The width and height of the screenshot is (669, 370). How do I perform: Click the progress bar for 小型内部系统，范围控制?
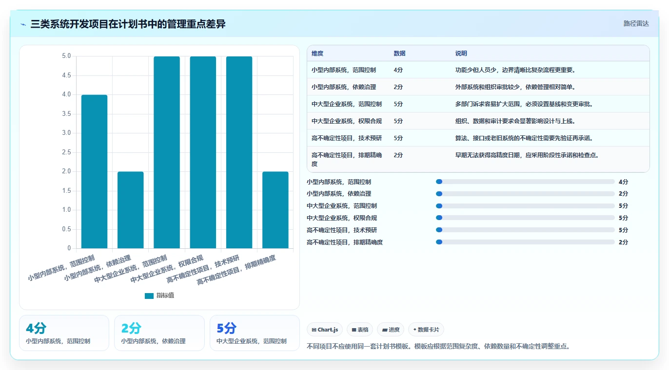click(x=525, y=182)
